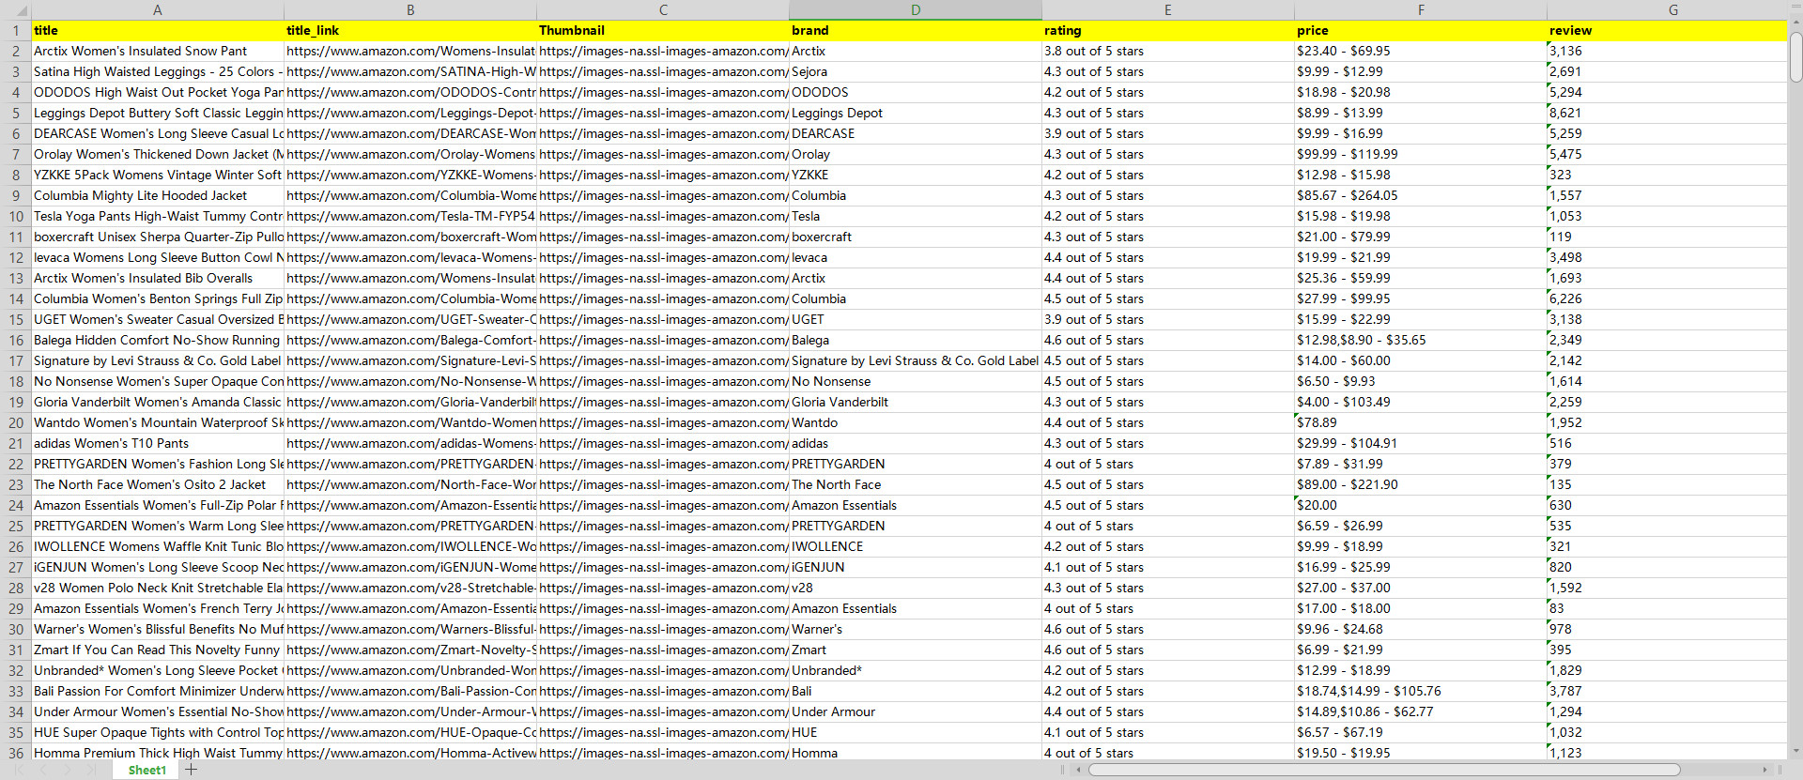Image resolution: width=1803 pixels, height=780 pixels.
Task: Click brand cell 'boxercraft'
Action: pos(916,237)
